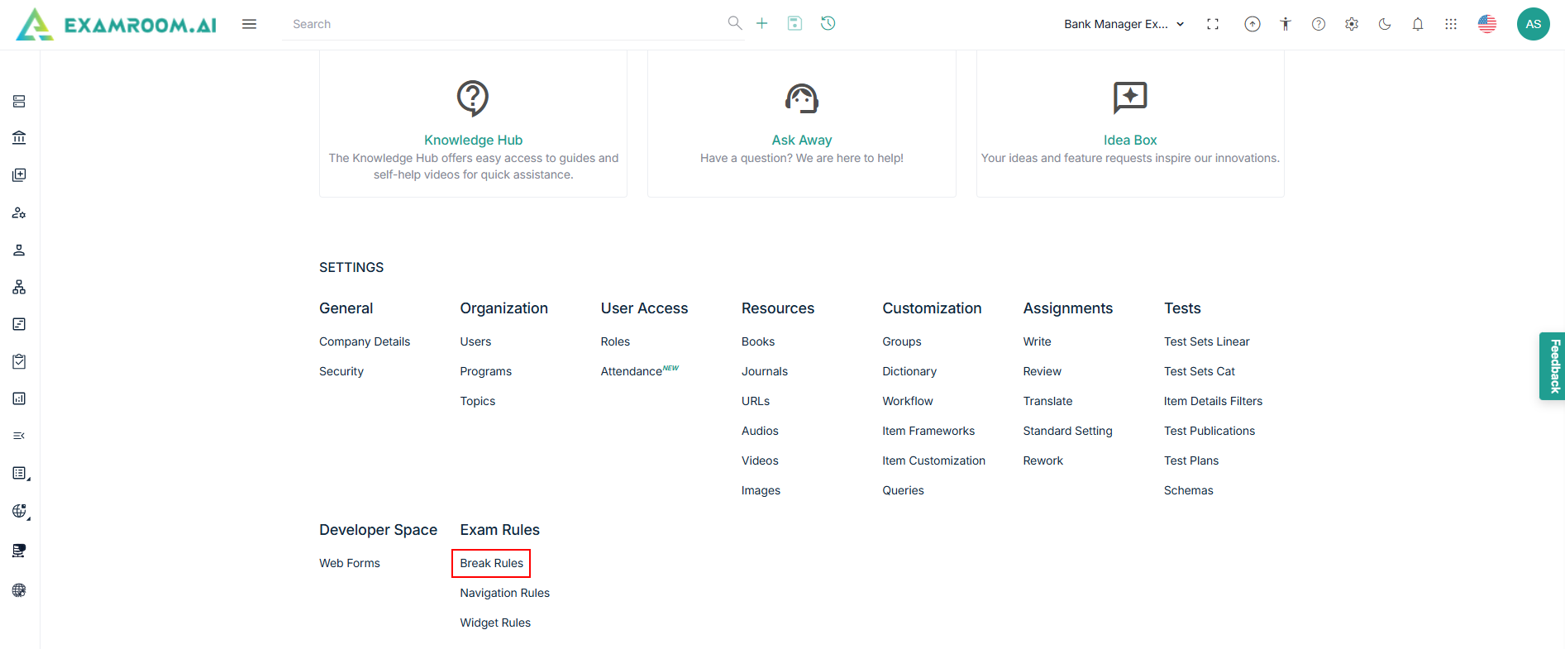Open the Videos link
Viewport: 1565px width, 649px height.
point(760,461)
